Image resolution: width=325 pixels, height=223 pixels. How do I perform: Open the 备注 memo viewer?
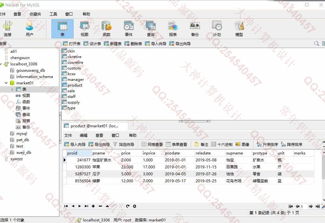pos(201,144)
